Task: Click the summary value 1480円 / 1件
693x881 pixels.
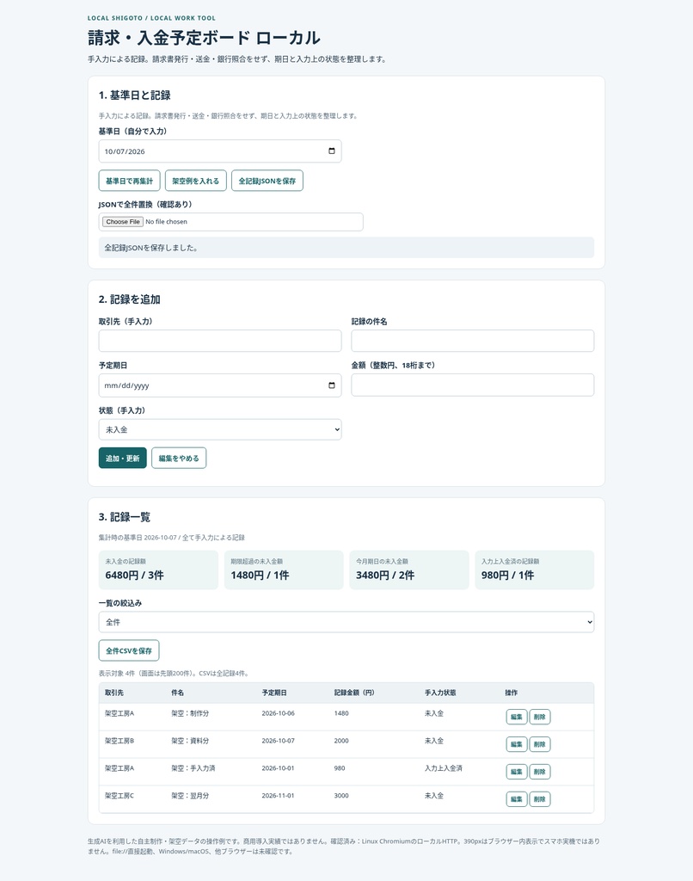Action: (x=260, y=576)
